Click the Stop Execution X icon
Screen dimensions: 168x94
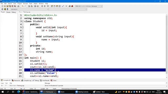point(66,6)
